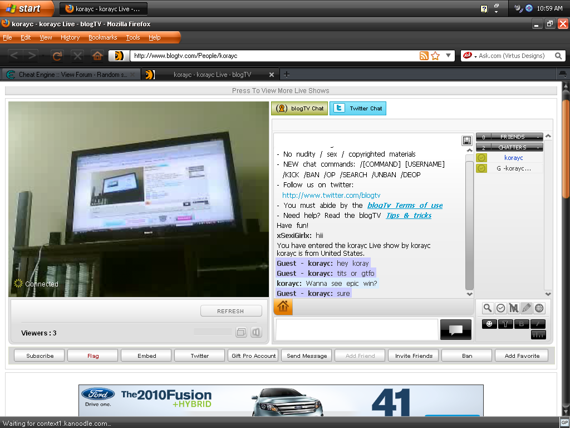Click the Embed button

pyautogui.click(x=146, y=356)
